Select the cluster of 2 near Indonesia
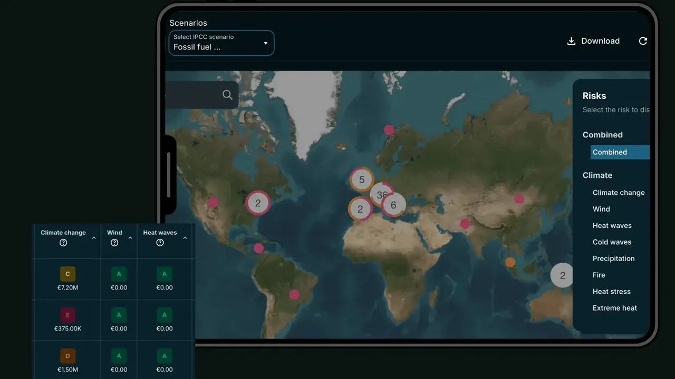The image size is (675, 379). point(562,275)
